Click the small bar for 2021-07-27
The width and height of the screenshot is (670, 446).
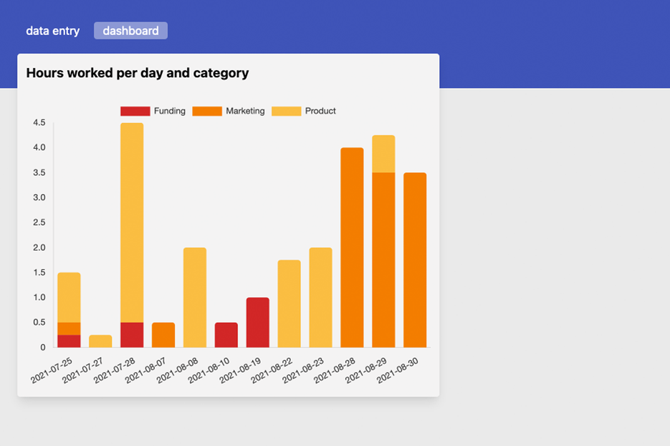[102, 340]
